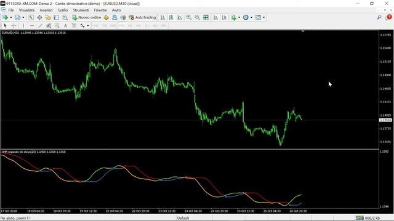Click the current price label 1.13920
The width and height of the screenshot is (394, 221).
coord(385,120)
